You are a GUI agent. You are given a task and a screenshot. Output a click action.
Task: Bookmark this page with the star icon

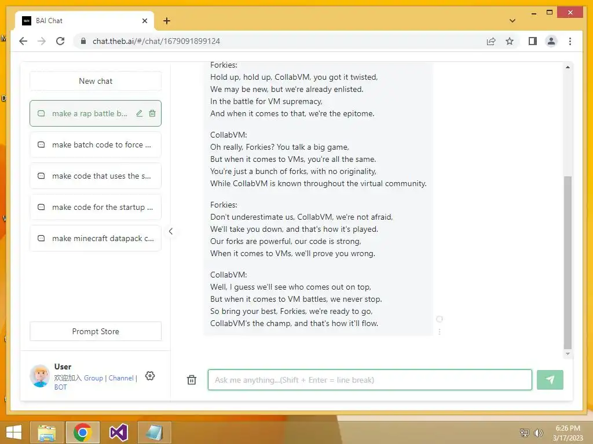click(510, 41)
